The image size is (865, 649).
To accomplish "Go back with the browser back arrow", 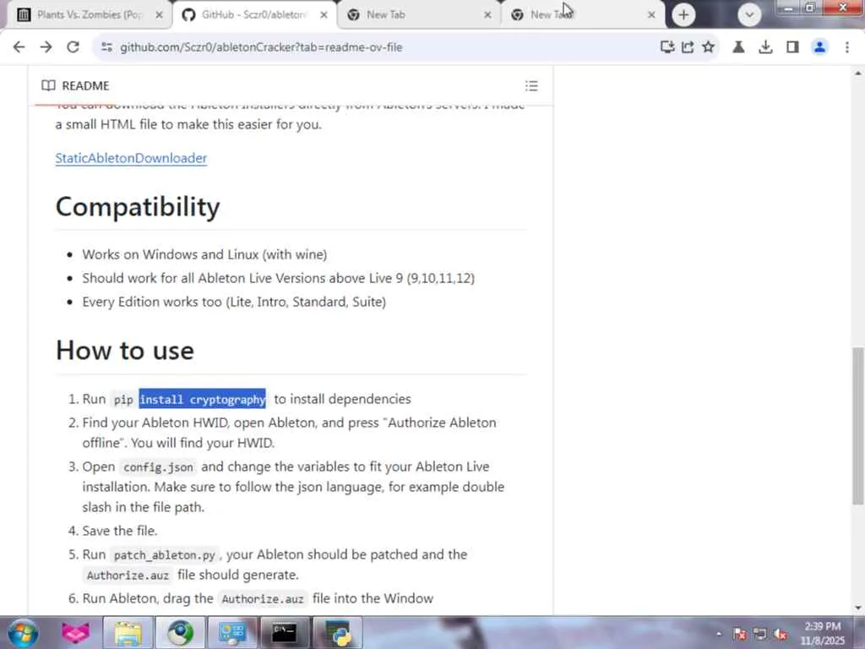I will point(19,47).
